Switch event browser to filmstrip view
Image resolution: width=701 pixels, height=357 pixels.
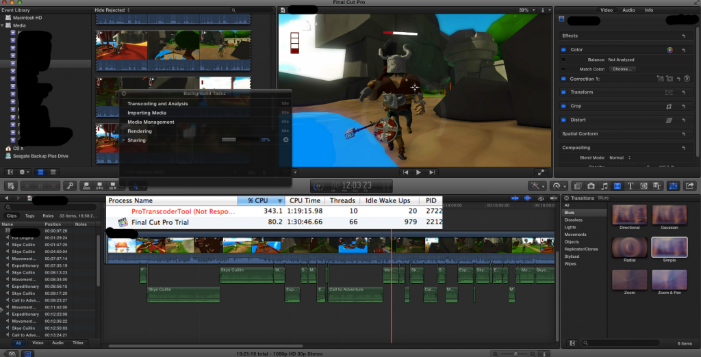(x=40, y=172)
